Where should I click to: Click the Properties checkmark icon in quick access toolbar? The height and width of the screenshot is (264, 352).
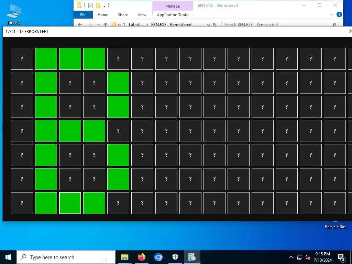(90, 5)
